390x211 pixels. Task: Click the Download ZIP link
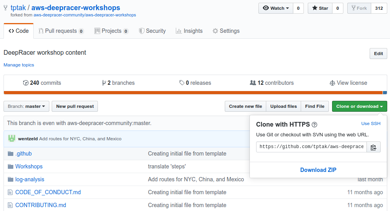[318, 170]
